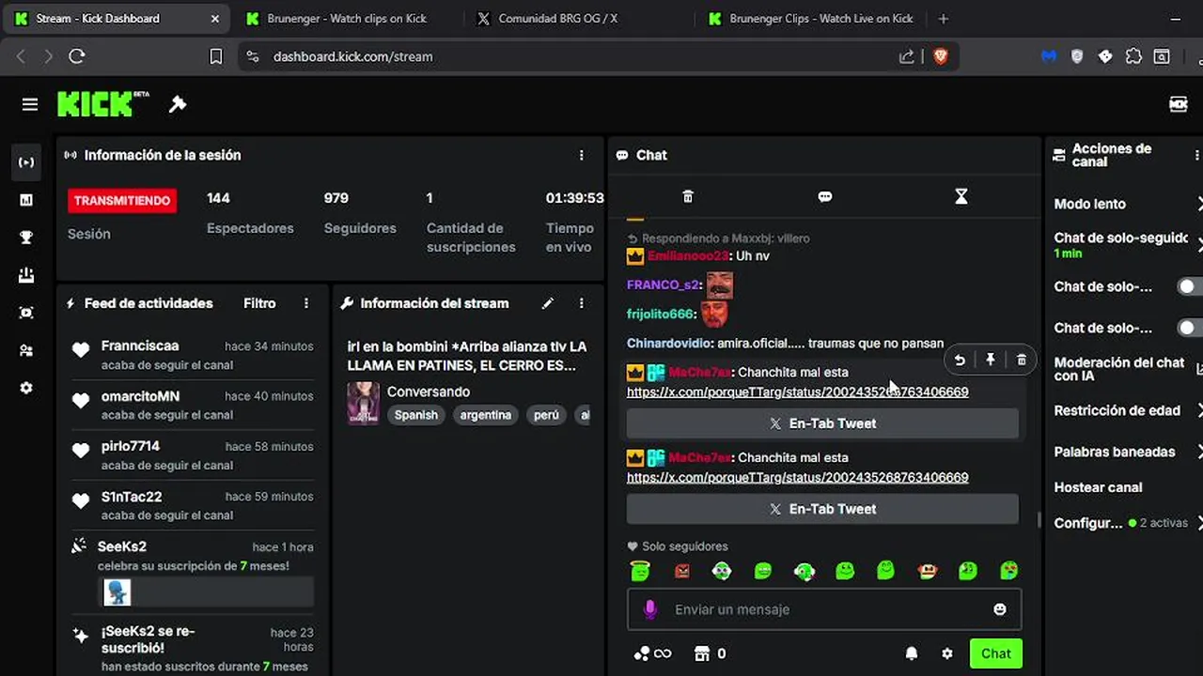Click follower omarcitoMN in activity feed
1203x676 pixels.
(140, 396)
